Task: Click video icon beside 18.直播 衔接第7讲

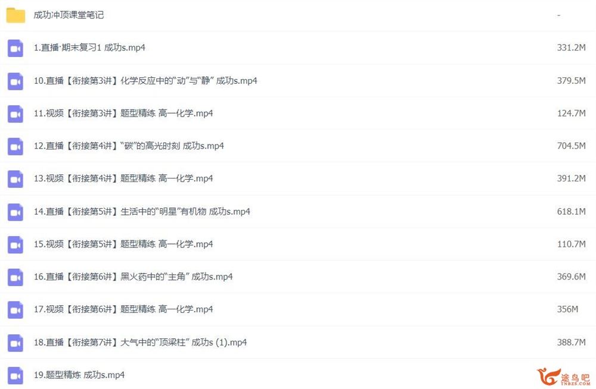Action: 15,343
